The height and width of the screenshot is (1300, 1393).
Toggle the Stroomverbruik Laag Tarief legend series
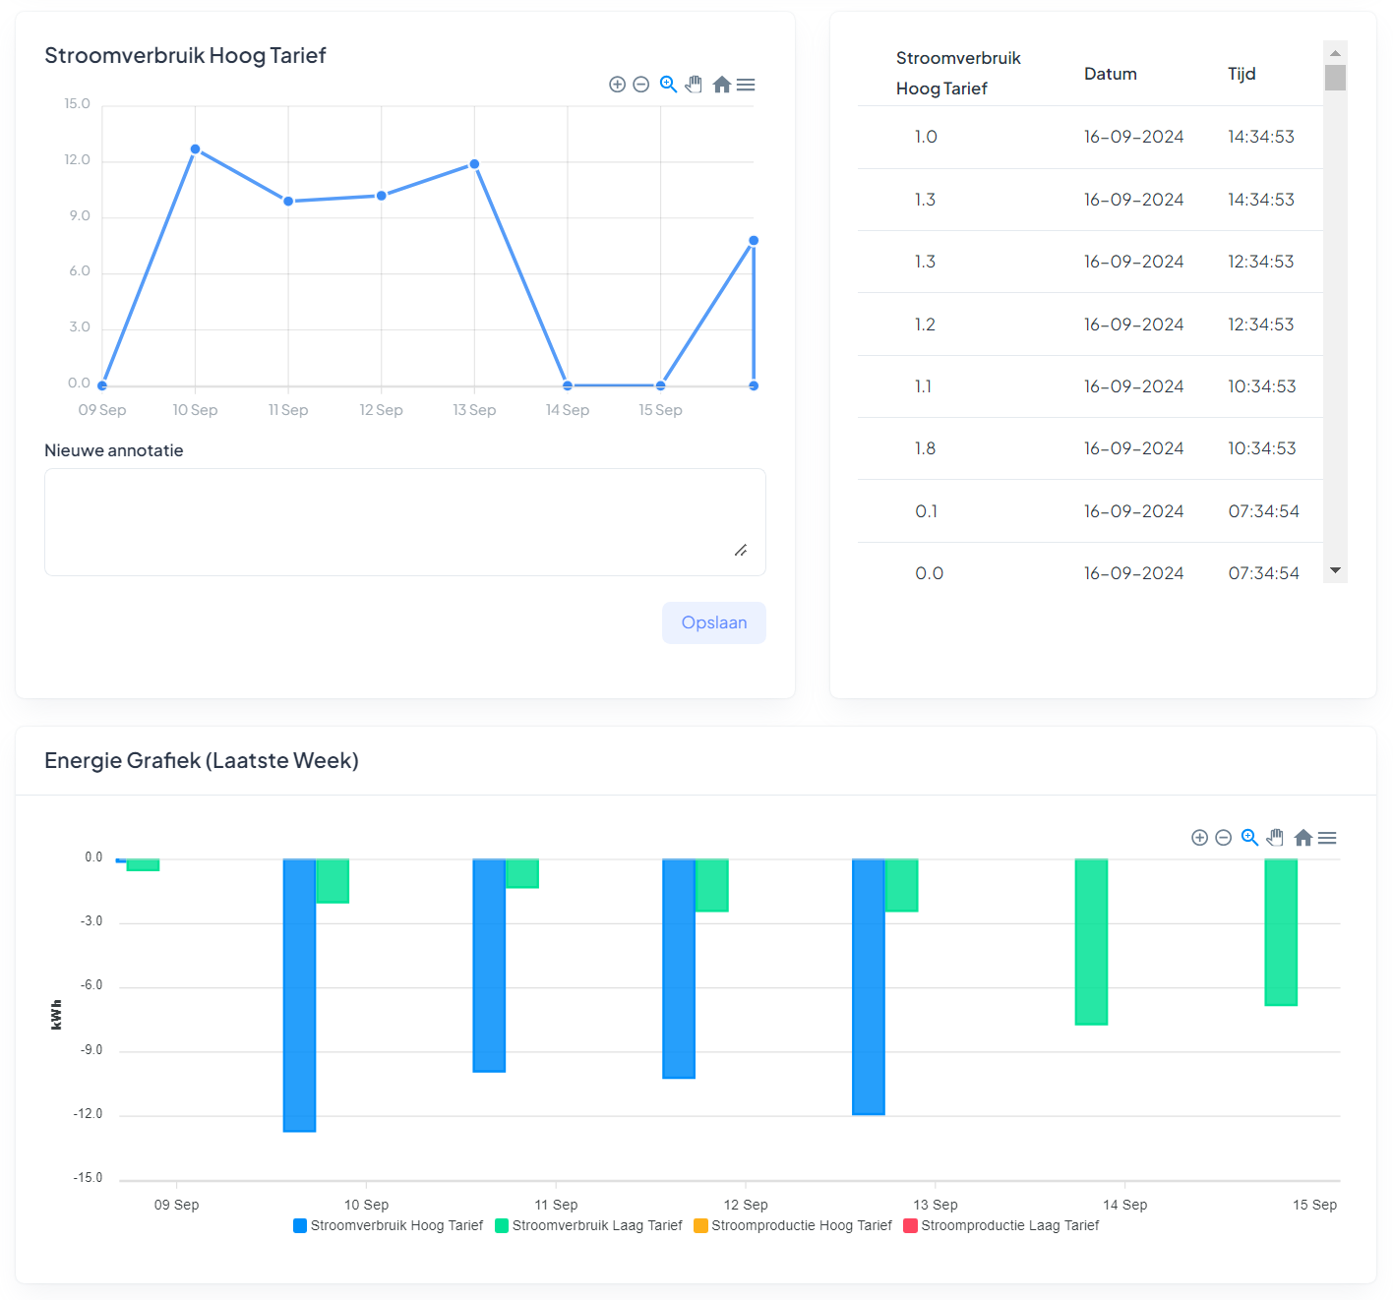coord(588,1225)
